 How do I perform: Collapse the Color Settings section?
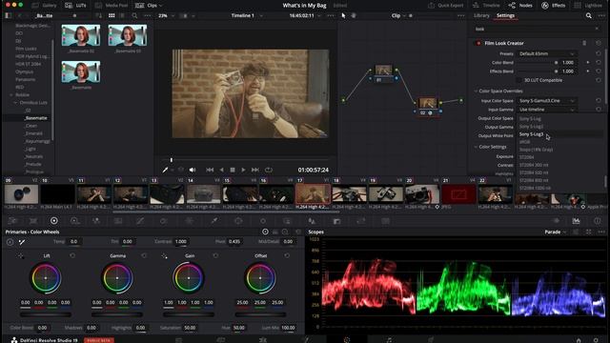coord(476,147)
